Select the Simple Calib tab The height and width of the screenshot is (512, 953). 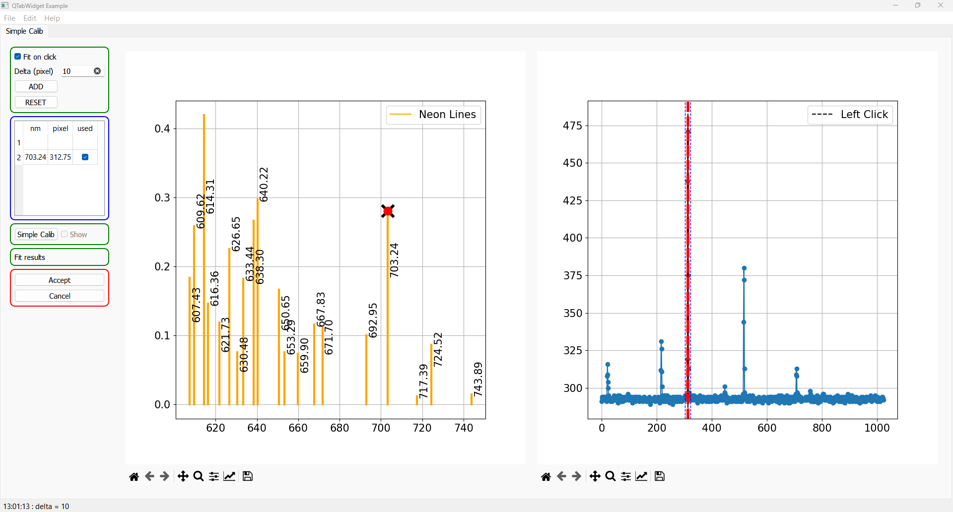pos(24,31)
